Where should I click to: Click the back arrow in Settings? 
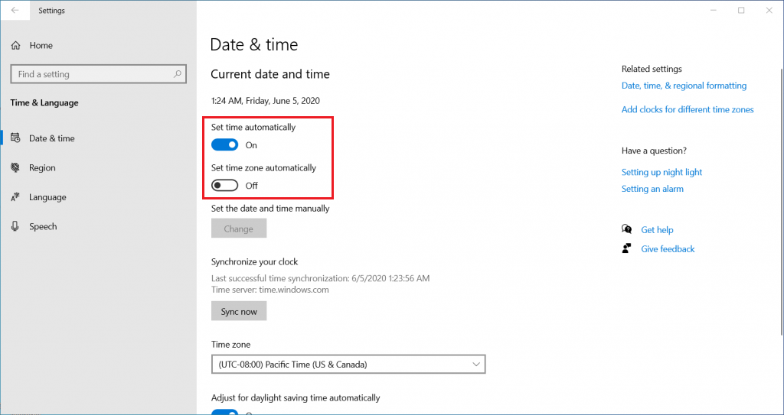click(15, 11)
